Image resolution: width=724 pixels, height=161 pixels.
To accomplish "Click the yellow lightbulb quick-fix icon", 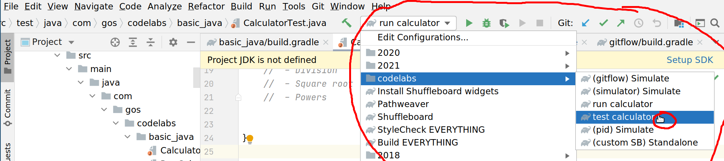I will tap(250, 139).
